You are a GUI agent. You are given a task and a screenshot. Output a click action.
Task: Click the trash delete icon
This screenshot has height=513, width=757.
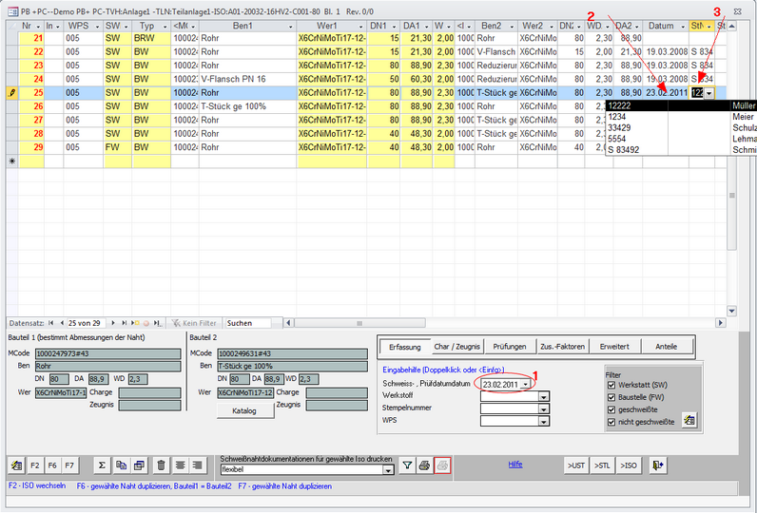click(161, 465)
